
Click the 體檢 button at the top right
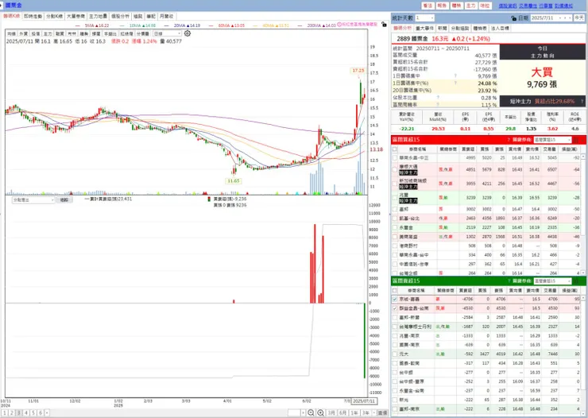456,6
